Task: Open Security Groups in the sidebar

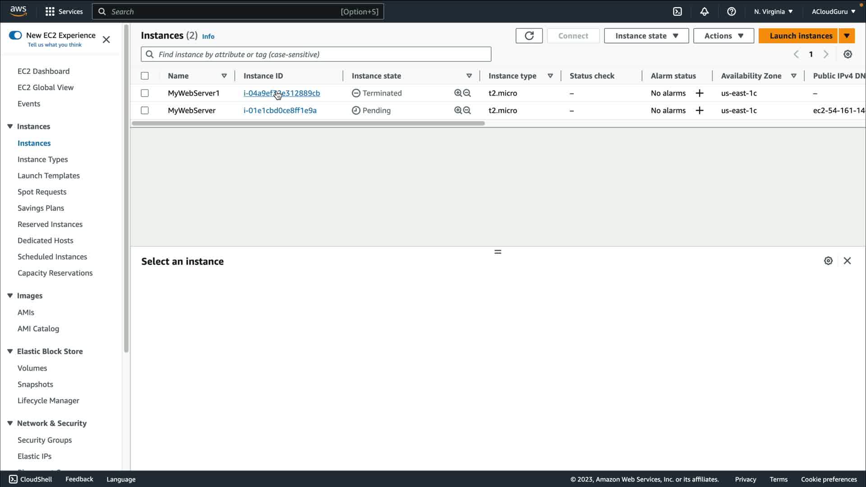Action: (45, 440)
